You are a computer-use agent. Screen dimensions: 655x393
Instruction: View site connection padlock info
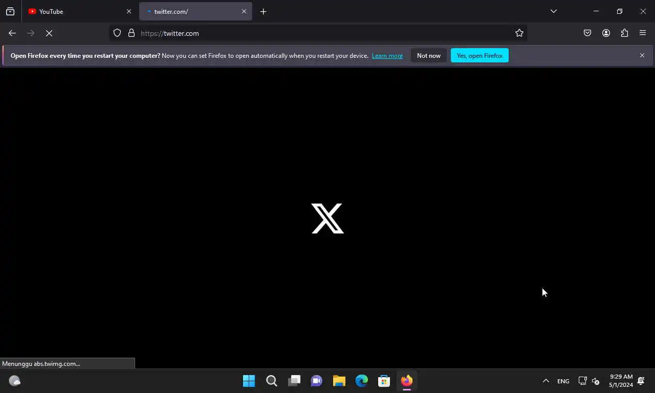click(x=132, y=33)
